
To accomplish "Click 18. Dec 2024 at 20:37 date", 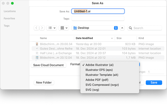I will click(x=91, y=53).
